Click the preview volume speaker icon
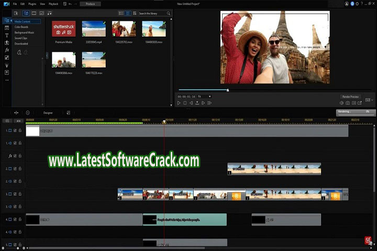Viewport: 377px width, 251px height. (340, 103)
